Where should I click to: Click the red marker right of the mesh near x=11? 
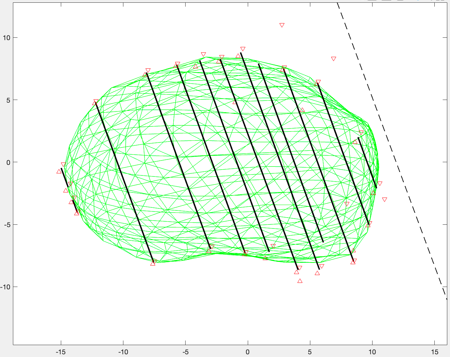(x=384, y=200)
